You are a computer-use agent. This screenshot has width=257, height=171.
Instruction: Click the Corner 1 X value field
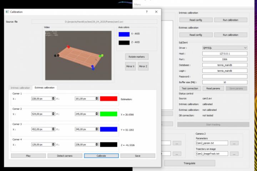click(41, 99)
